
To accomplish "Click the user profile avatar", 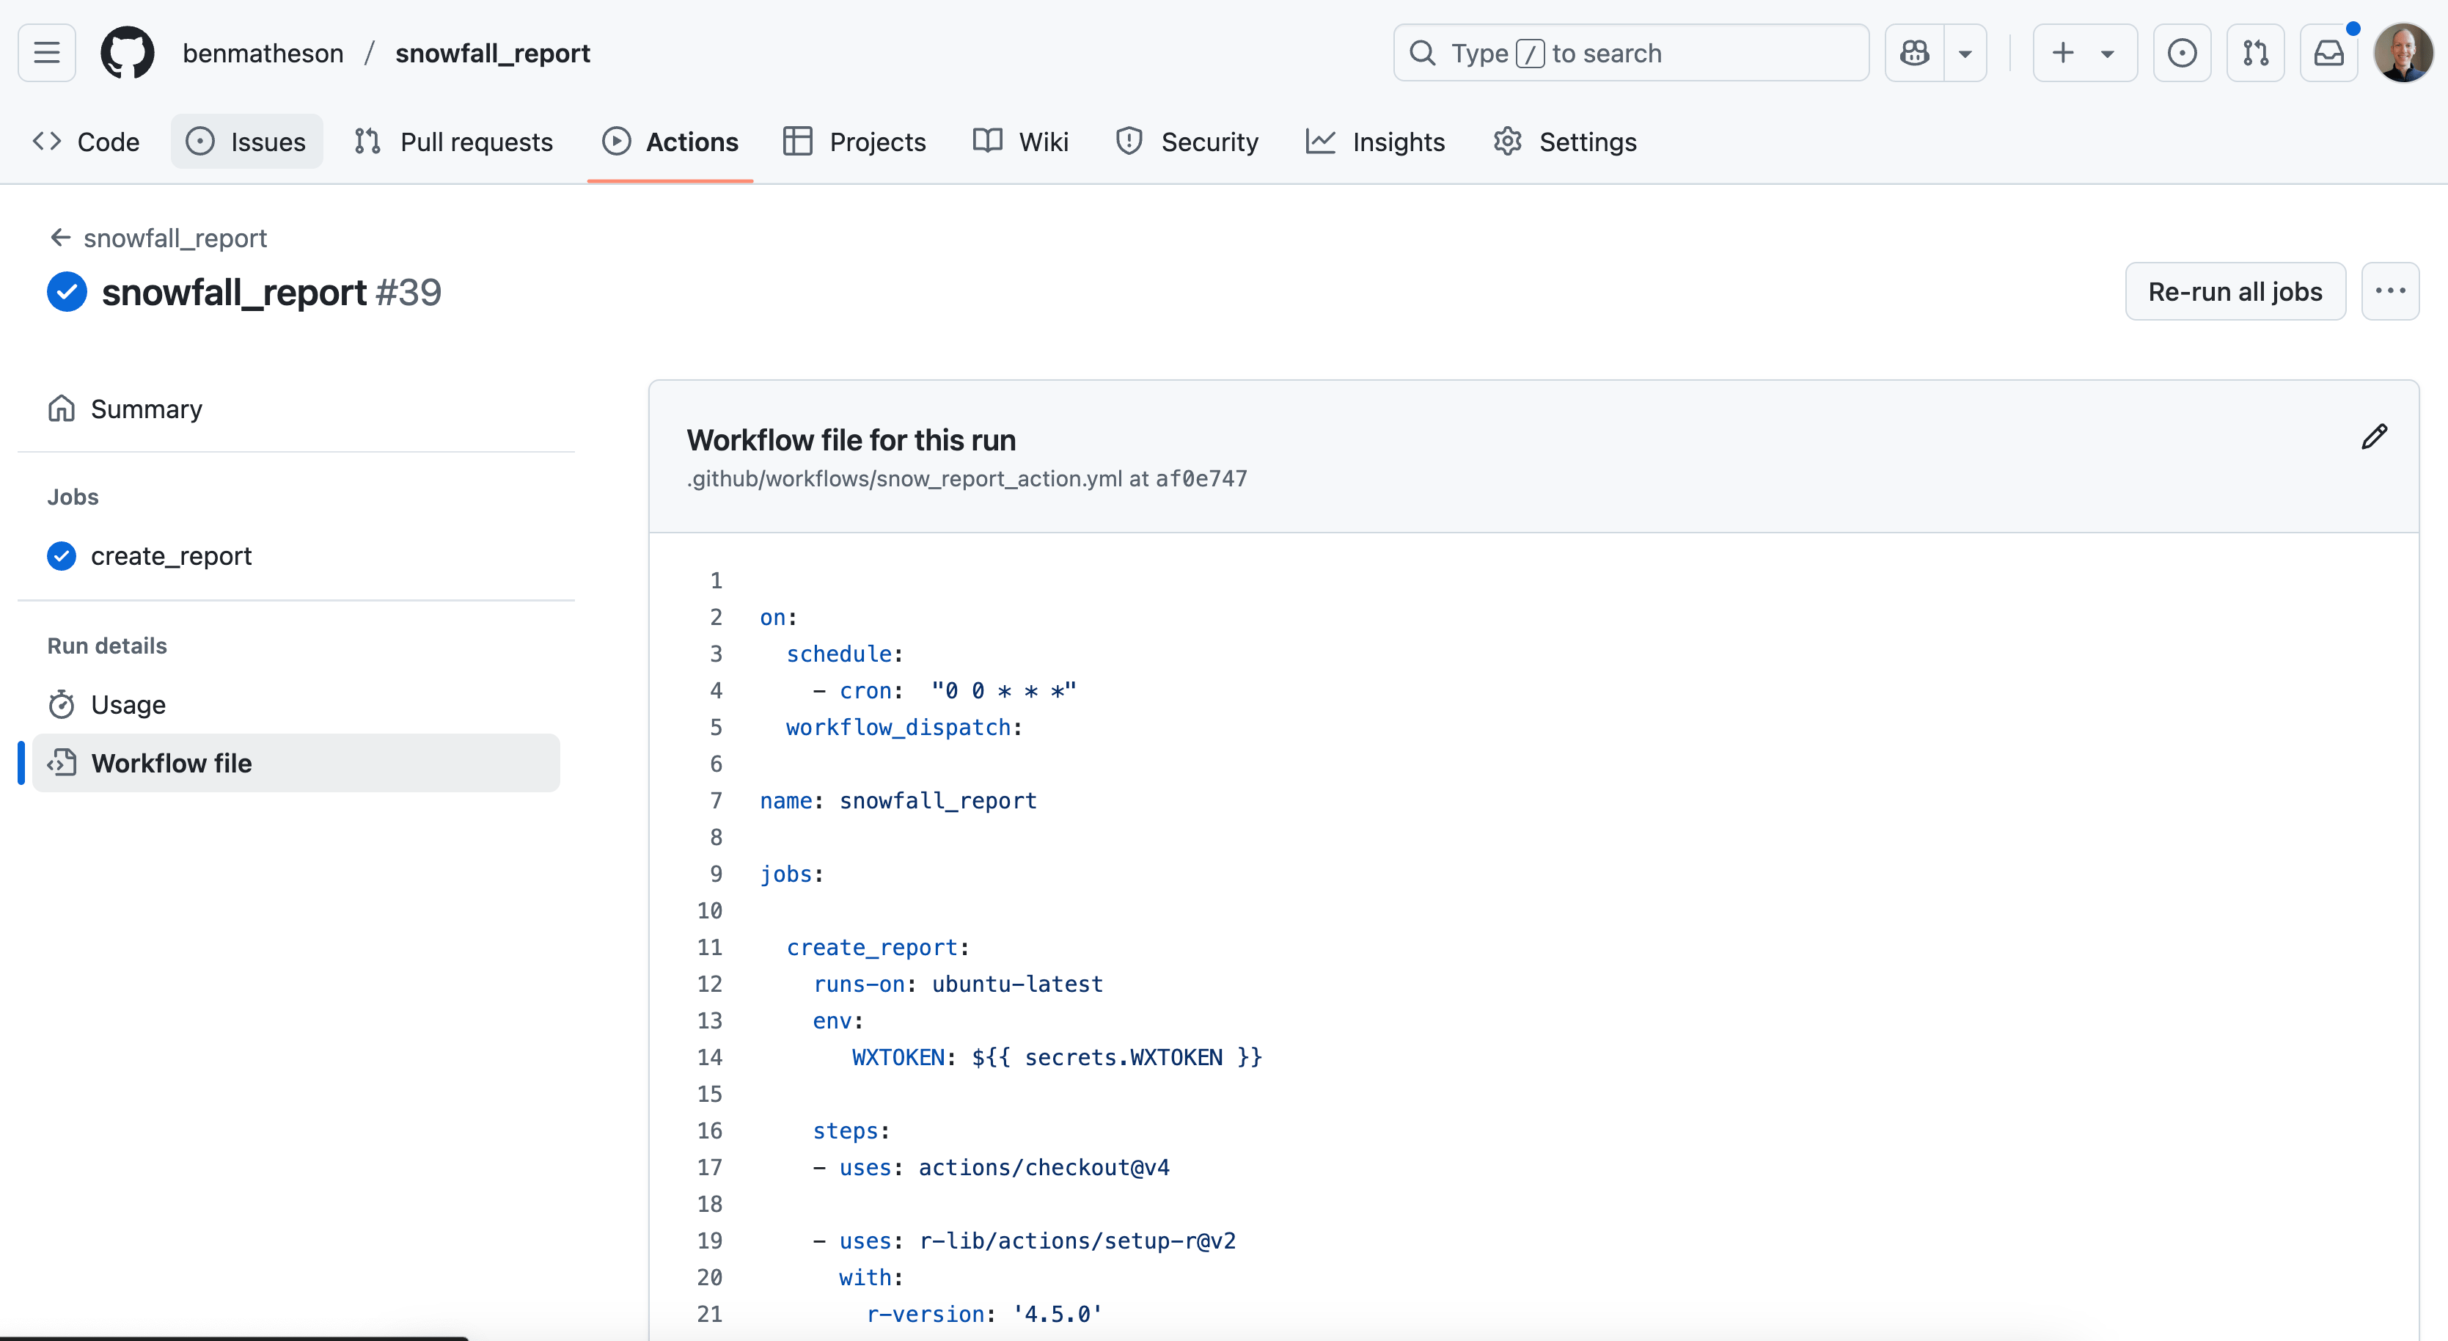I will coord(2403,54).
